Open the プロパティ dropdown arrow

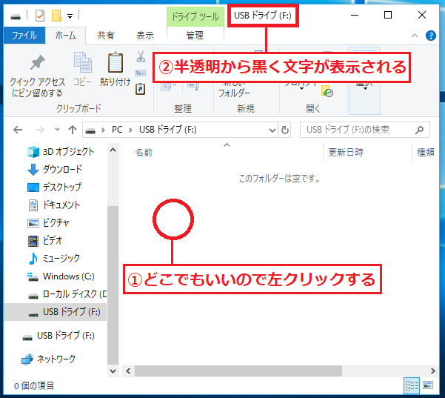pyautogui.click(x=301, y=88)
